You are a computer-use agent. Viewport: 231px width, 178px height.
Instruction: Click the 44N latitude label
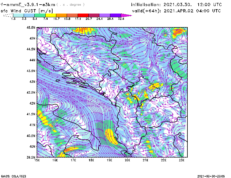click(32, 60)
